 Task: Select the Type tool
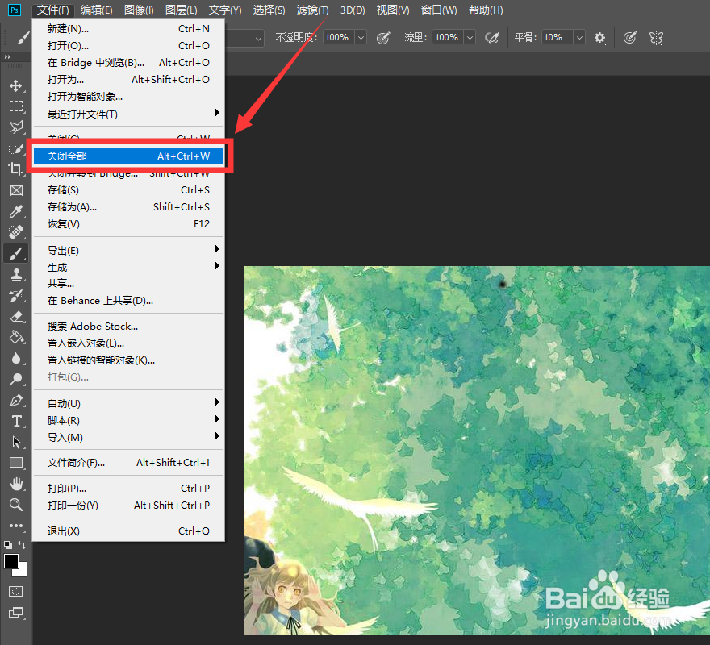pos(16,421)
